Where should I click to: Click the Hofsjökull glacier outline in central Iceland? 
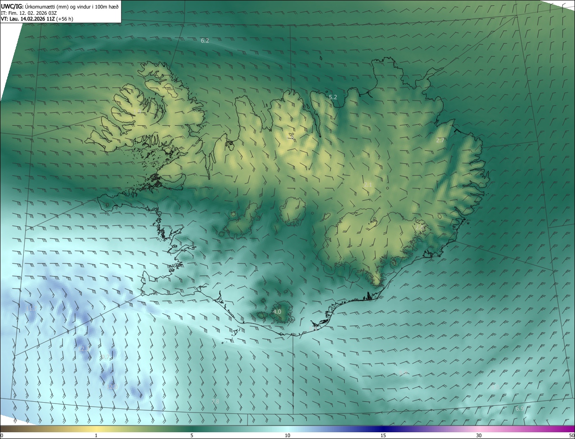pos(292,211)
